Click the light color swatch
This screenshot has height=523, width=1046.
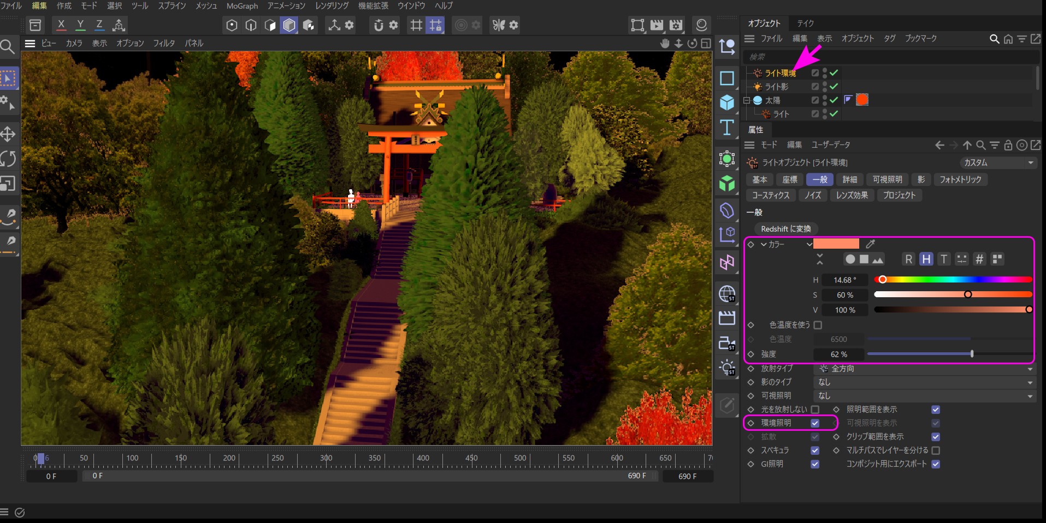(836, 244)
